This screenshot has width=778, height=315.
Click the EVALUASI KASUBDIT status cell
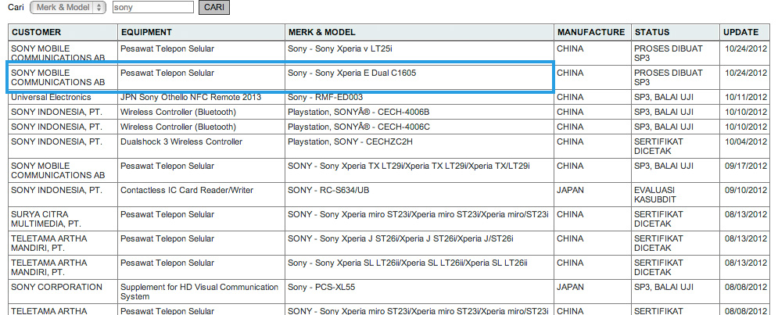676,195
